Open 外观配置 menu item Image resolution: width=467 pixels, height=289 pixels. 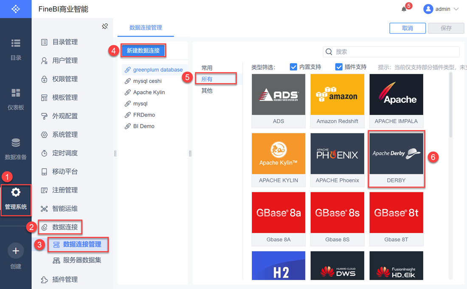59,116
